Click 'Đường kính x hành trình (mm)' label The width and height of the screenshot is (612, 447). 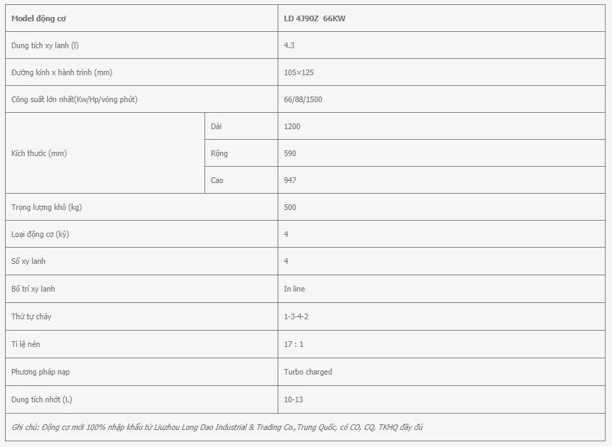pyautogui.click(x=62, y=72)
